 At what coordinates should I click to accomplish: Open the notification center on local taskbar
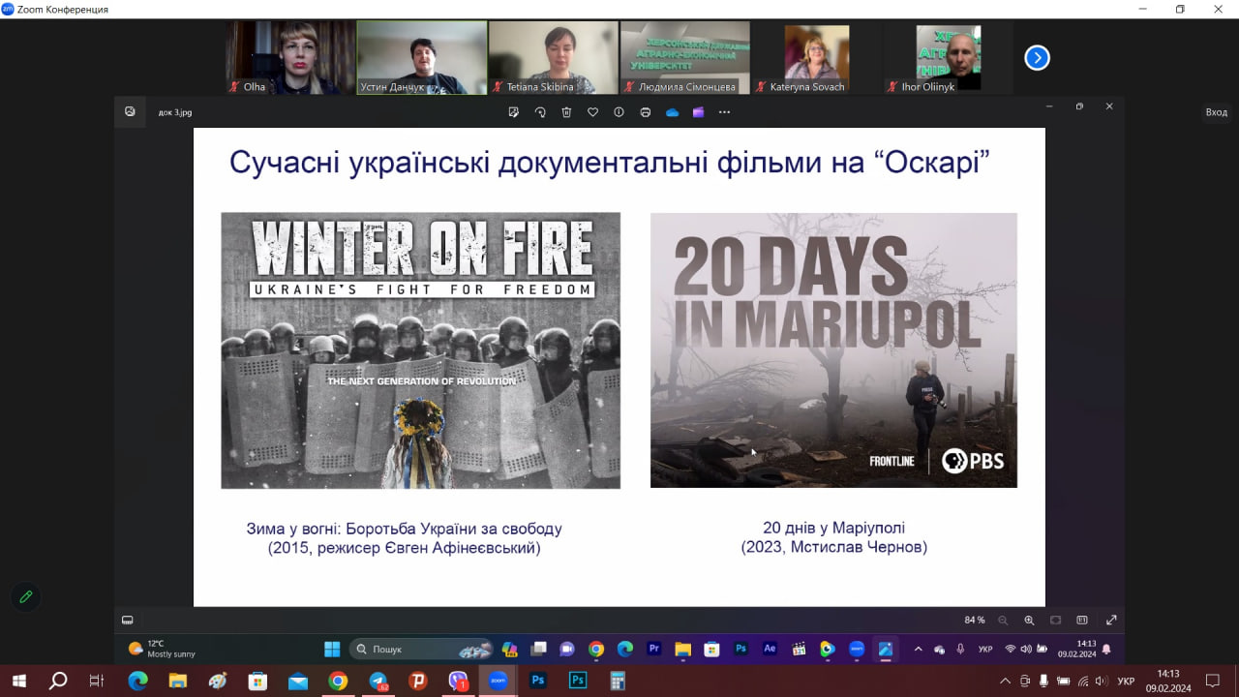tap(1212, 681)
